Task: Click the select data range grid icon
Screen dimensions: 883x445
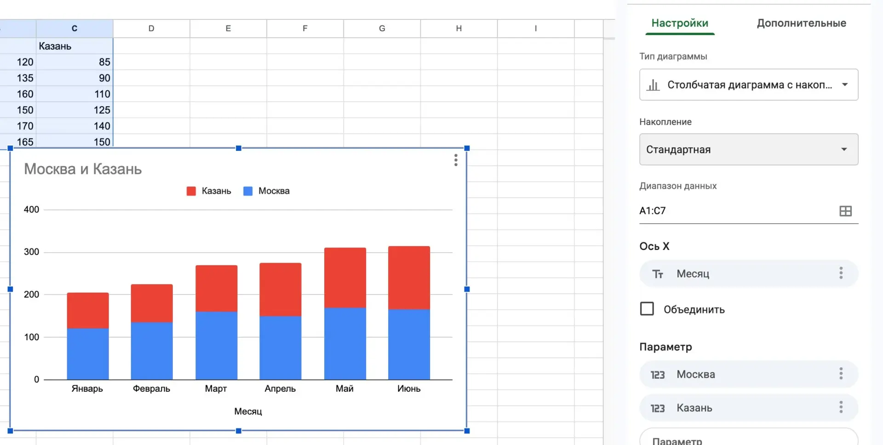Action: click(845, 211)
